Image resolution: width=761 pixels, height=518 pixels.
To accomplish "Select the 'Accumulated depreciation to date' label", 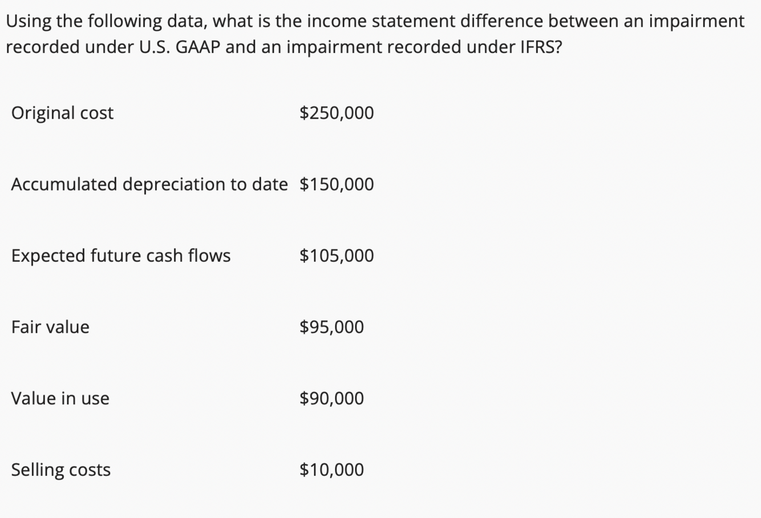I will (x=149, y=184).
